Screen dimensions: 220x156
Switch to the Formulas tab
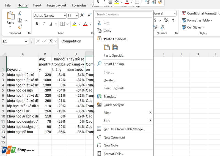click(79, 5)
